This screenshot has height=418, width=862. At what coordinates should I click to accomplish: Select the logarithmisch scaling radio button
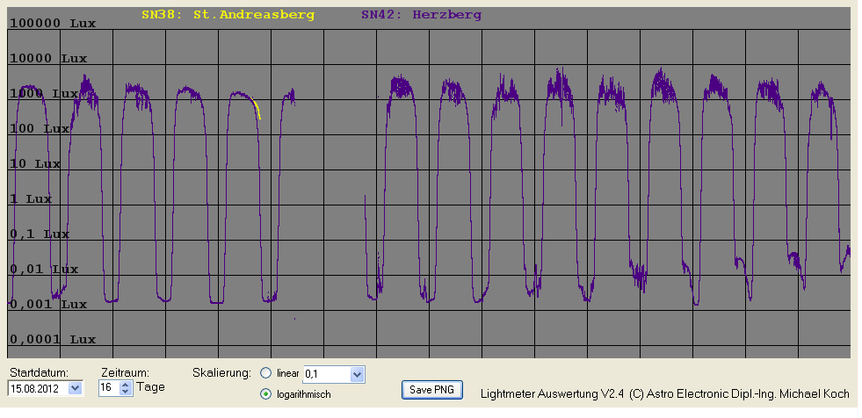click(266, 393)
